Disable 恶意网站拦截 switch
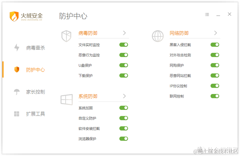240x156 pixels. click(x=215, y=76)
